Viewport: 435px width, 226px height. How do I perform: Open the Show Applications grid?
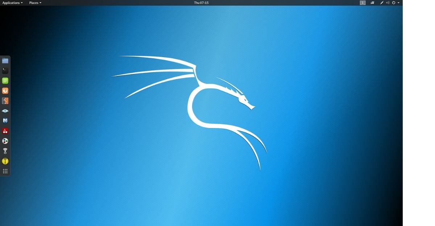point(5,171)
